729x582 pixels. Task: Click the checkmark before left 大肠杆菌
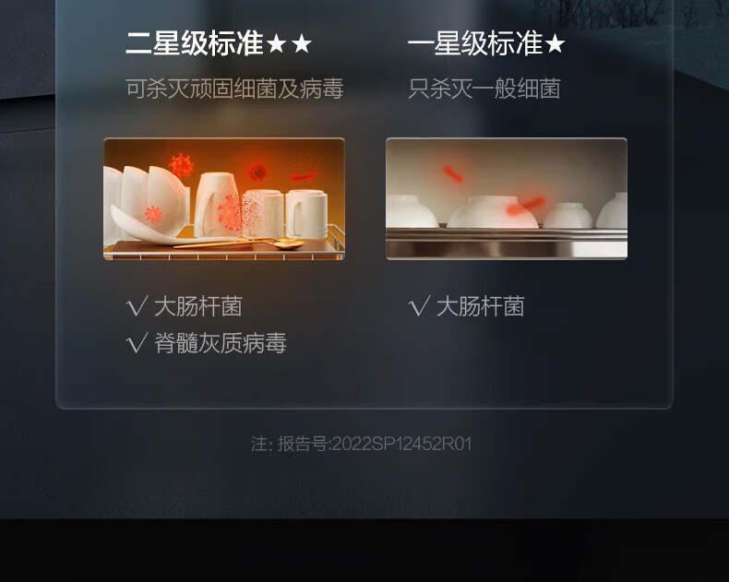click(x=137, y=306)
